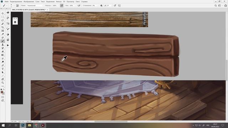The width and height of the screenshot is (228, 128).
Task: Open the Brush Settings panel icon
Action: pos(8,40)
